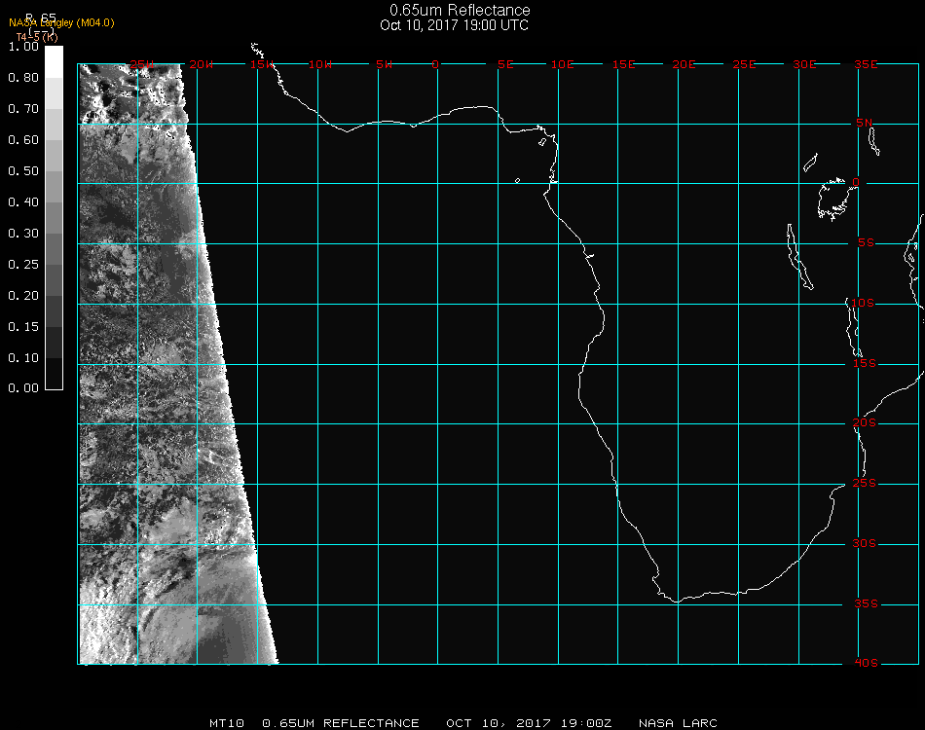
Task: Click the Lake Victoria outline on map
Action: click(x=833, y=198)
